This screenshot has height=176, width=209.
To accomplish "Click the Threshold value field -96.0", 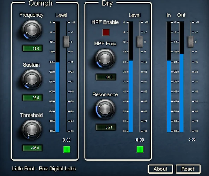I will tap(32, 148).
